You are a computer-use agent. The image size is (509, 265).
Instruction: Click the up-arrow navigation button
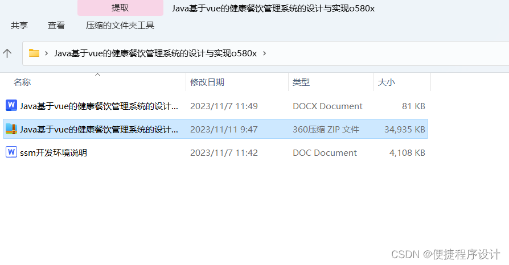pos(7,53)
